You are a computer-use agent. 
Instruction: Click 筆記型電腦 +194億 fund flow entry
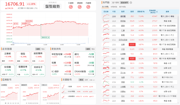[x=61, y=55]
